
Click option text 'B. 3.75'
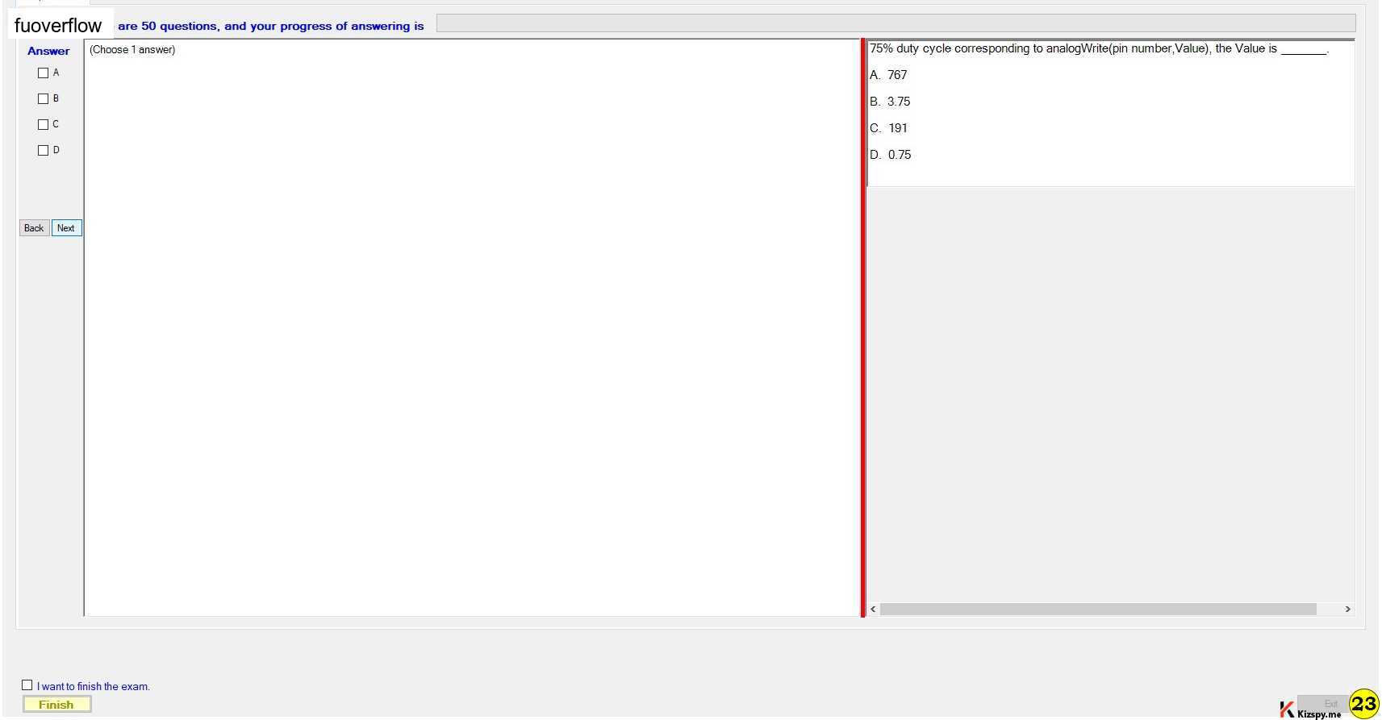pos(890,102)
